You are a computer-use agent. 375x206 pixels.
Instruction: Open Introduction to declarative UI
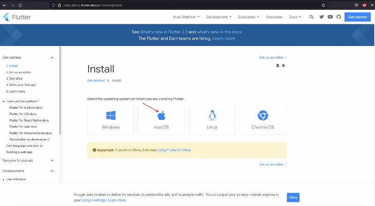[x=30, y=139]
